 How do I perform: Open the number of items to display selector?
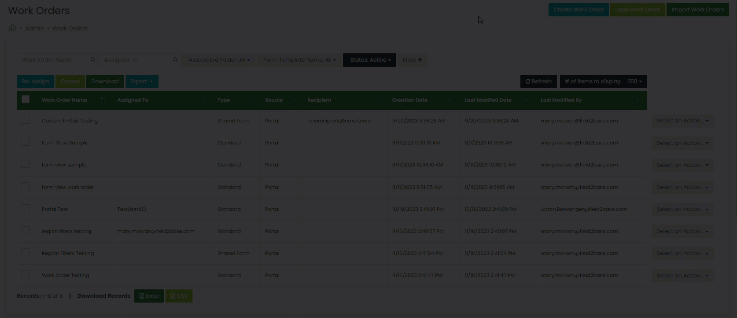pyautogui.click(x=603, y=81)
